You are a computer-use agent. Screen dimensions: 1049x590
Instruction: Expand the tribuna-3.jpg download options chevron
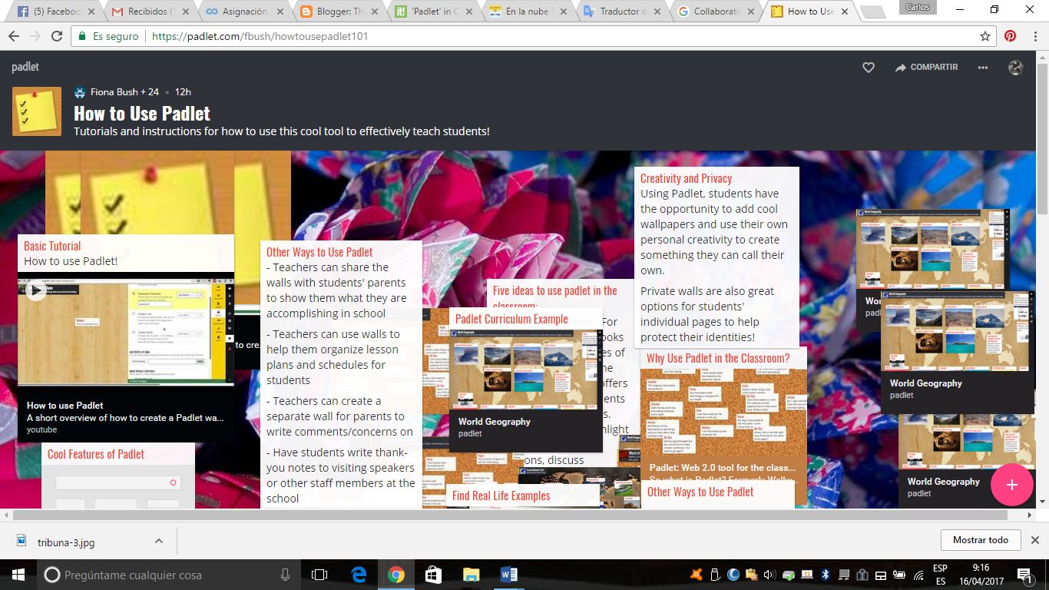click(x=158, y=541)
